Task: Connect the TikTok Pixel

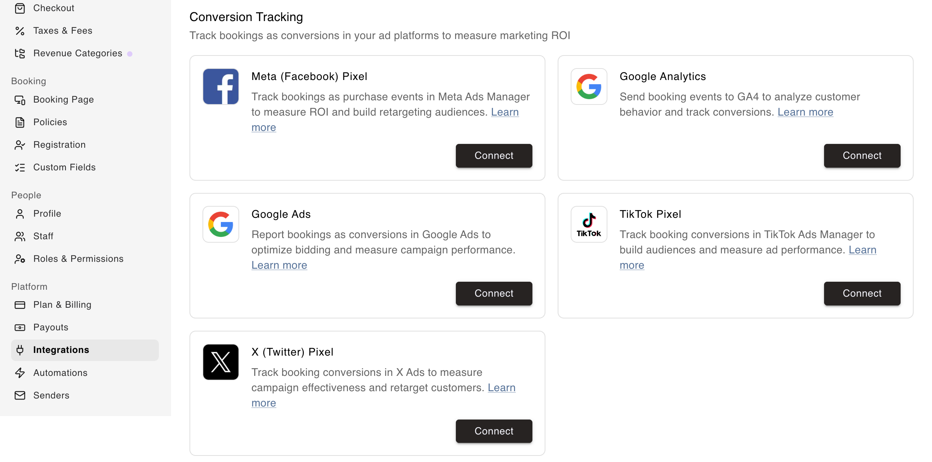Action: pos(862,294)
